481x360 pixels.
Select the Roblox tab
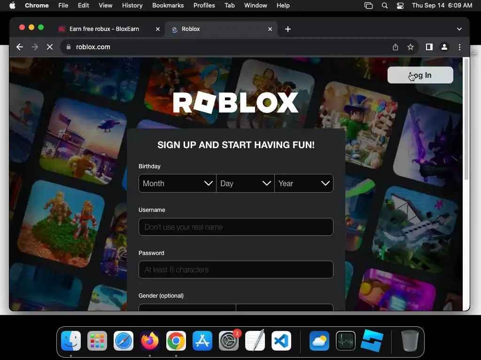point(221,29)
